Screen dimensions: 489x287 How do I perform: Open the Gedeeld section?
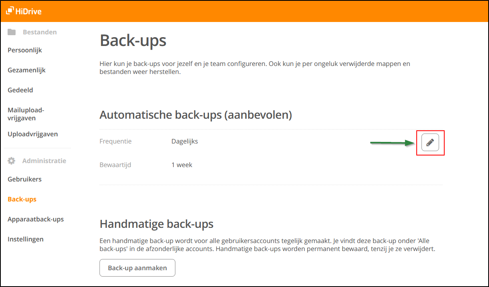click(x=20, y=90)
